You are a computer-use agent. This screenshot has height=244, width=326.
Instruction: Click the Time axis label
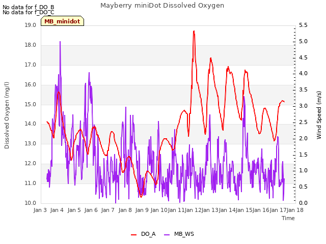pos(288,218)
